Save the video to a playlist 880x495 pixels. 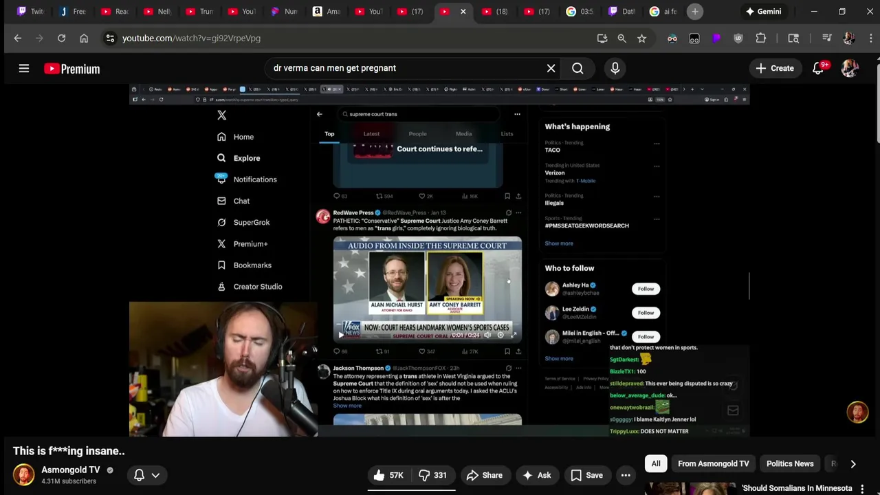586,475
